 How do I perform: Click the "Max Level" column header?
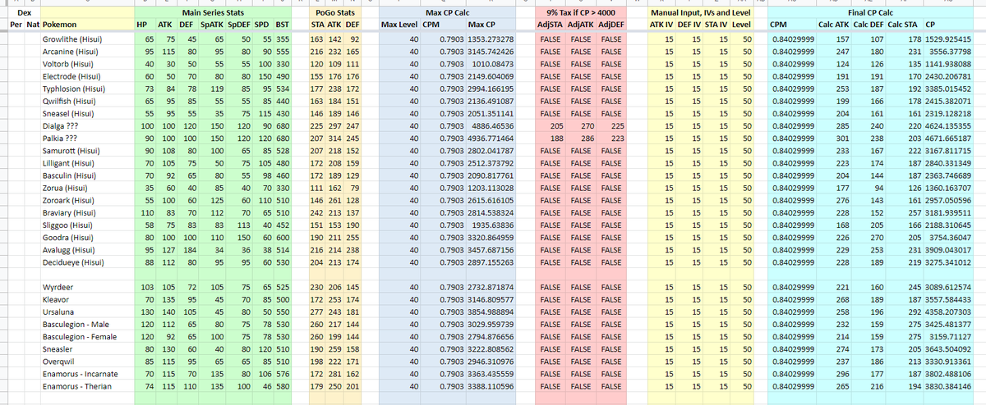point(401,25)
